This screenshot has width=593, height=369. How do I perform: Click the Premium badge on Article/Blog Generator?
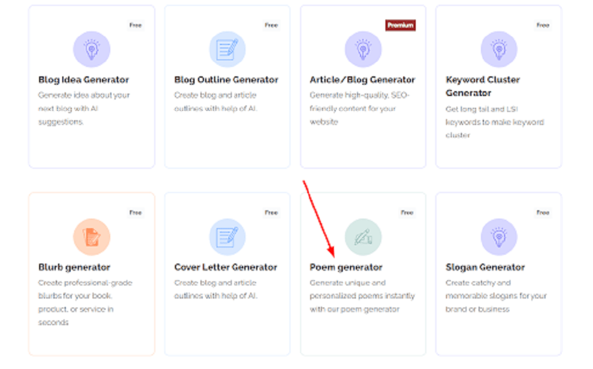pyautogui.click(x=400, y=25)
